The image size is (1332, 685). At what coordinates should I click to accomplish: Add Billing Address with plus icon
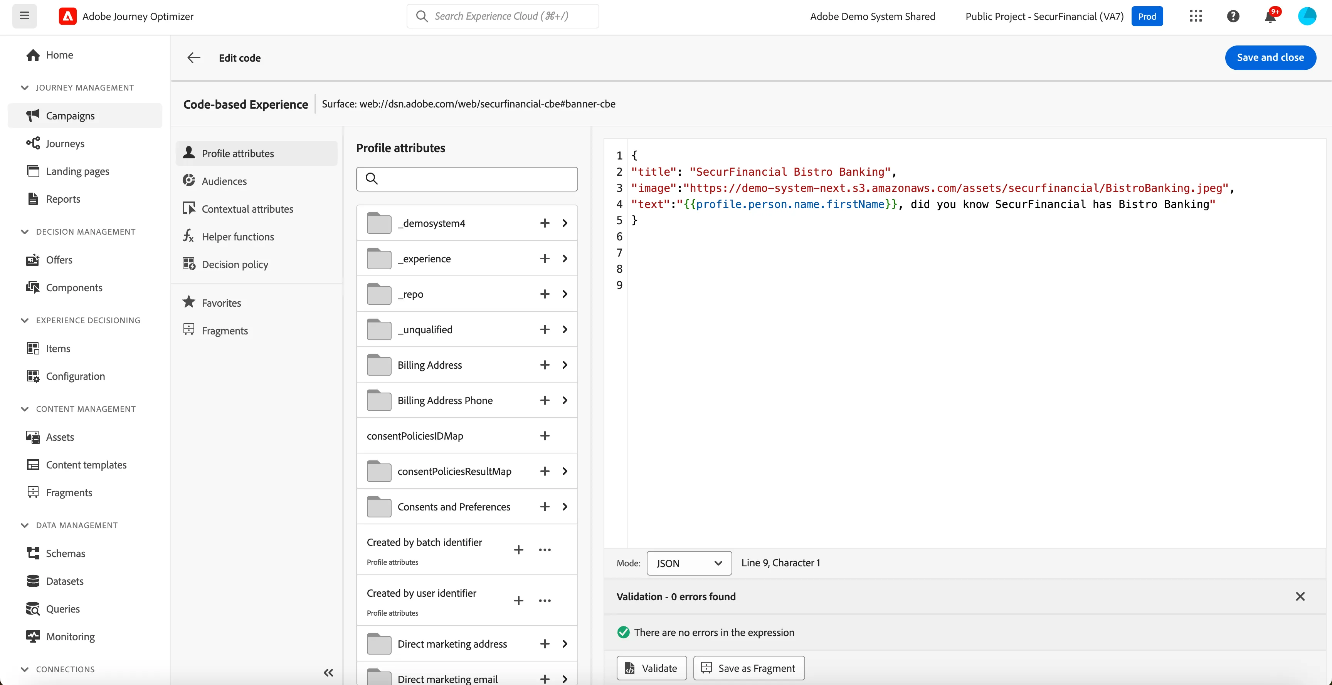(x=545, y=365)
